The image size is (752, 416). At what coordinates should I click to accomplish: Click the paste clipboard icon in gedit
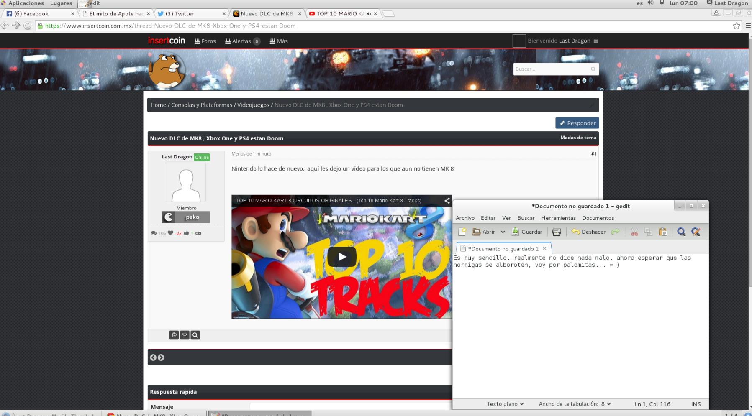pos(663,232)
